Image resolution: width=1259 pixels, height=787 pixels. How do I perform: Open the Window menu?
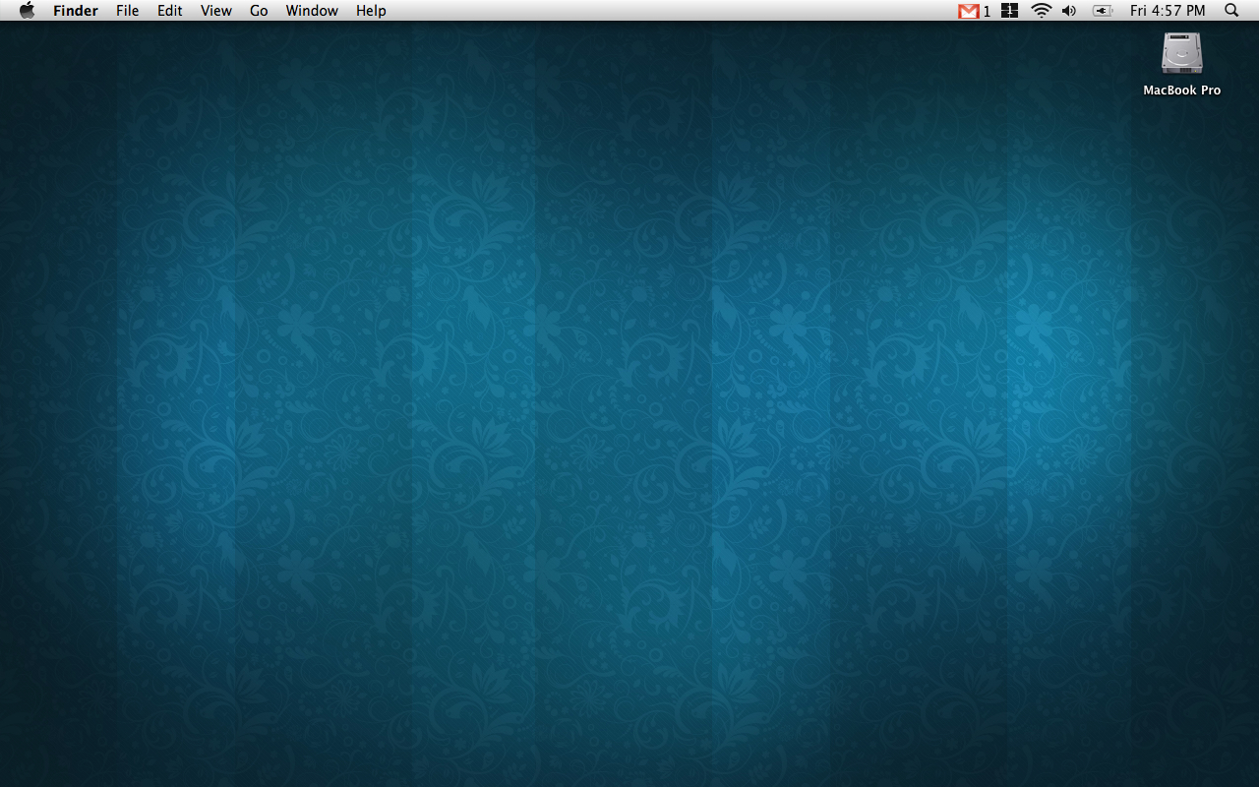coord(312,11)
